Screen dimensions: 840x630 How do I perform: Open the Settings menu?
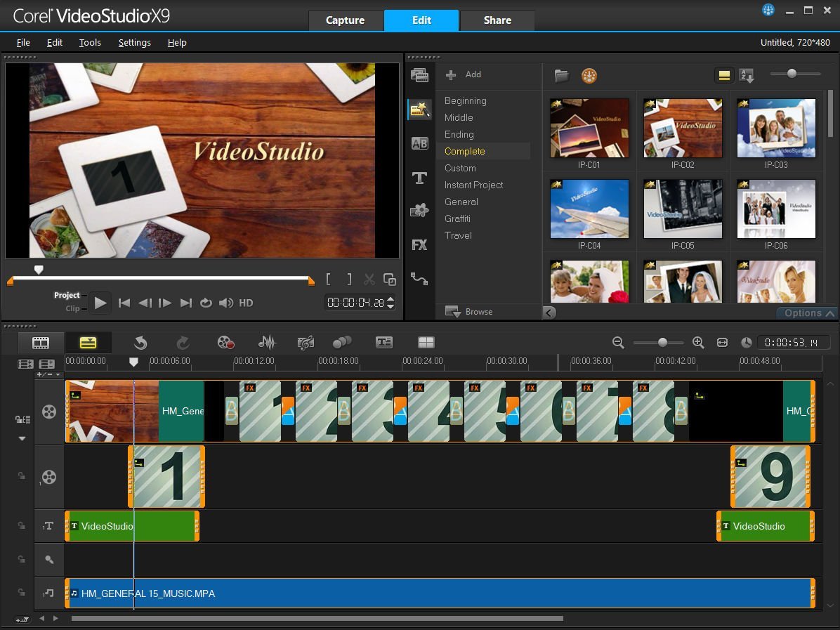[x=134, y=42]
